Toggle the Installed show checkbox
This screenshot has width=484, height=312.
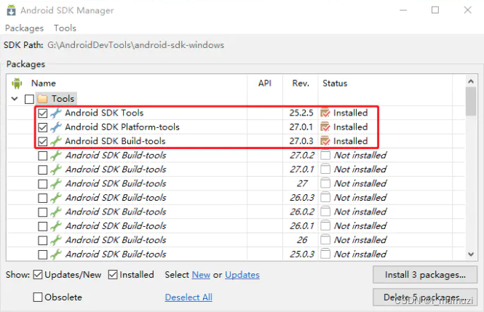click(113, 275)
